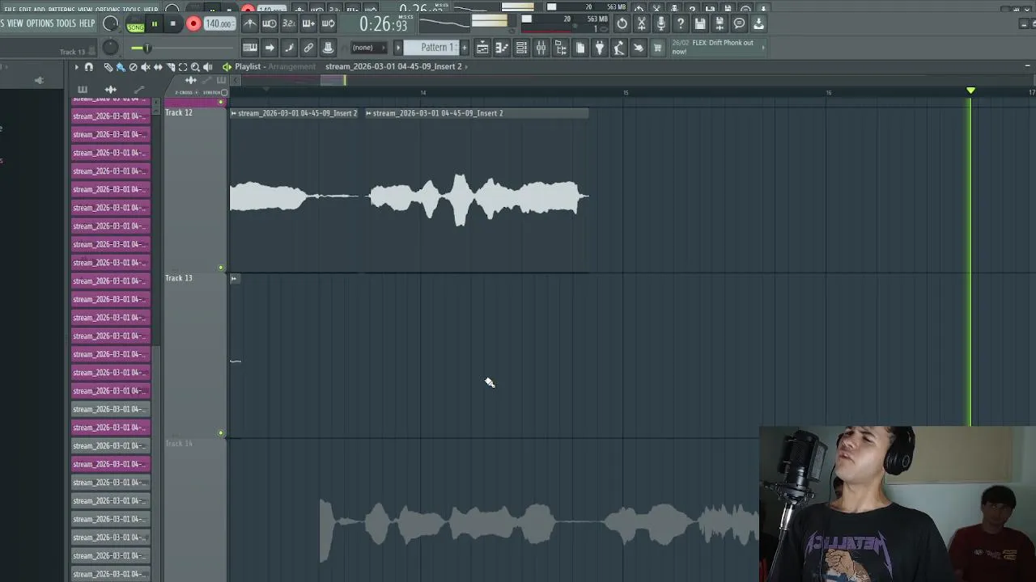The image size is (1036, 582).
Task: Click the export download icon
Action: [758, 24]
